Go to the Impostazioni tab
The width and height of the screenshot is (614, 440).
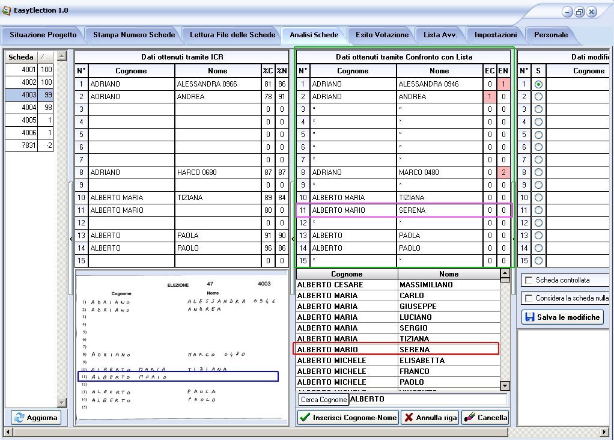point(496,35)
